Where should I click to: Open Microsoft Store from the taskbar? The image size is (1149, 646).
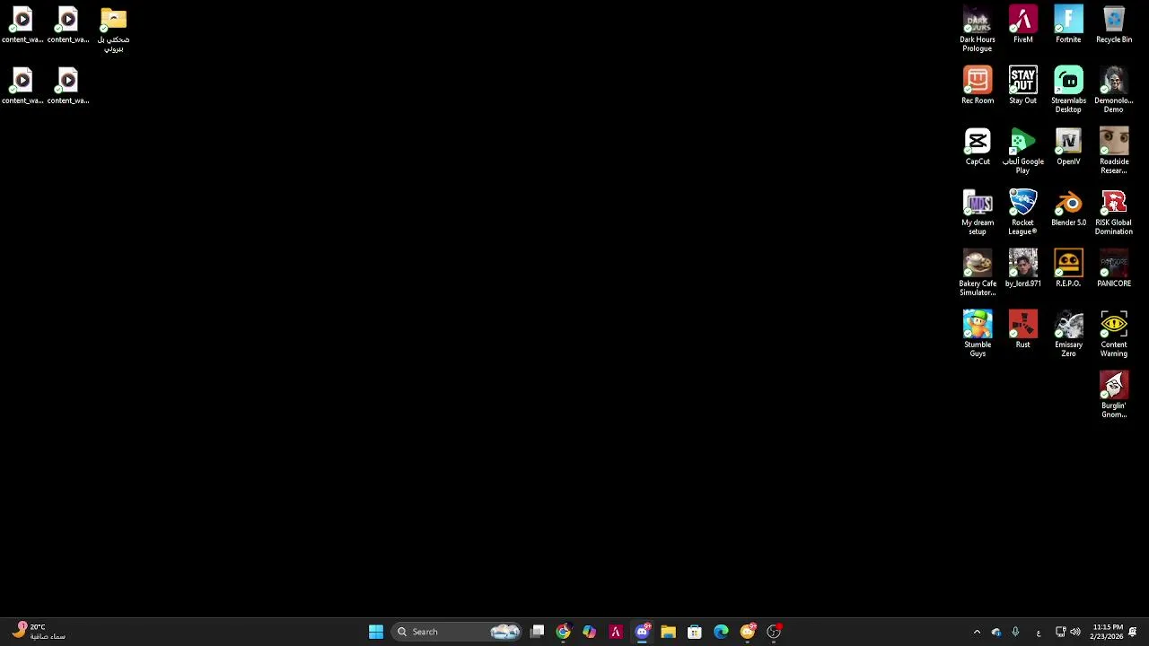click(695, 632)
